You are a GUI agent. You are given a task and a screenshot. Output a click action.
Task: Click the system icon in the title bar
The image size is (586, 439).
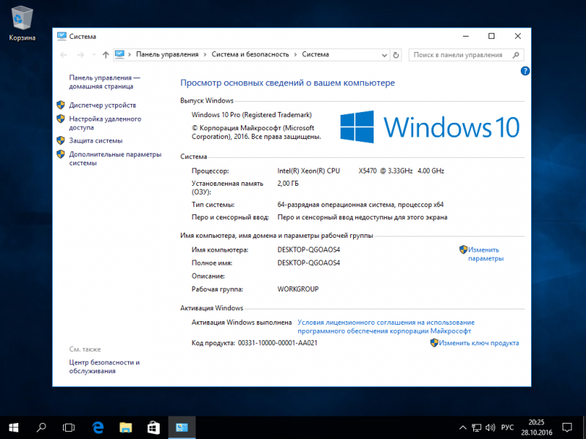[x=62, y=36]
